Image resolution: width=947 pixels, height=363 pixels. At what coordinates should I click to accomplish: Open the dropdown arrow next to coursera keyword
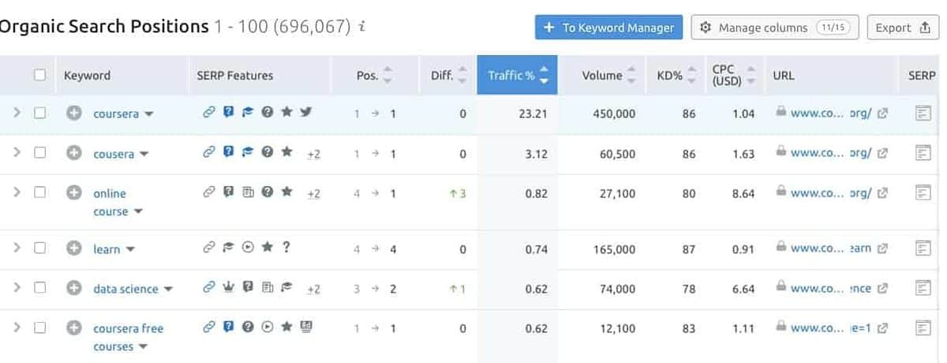[148, 114]
